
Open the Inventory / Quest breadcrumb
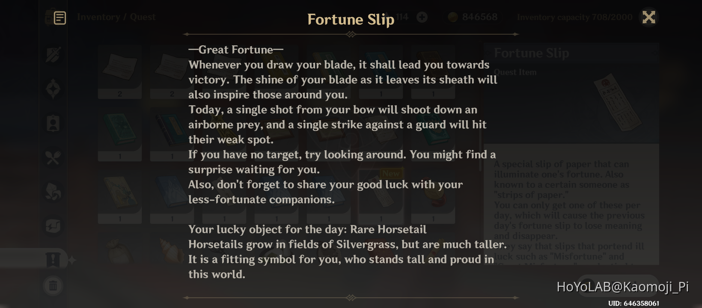click(x=116, y=17)
